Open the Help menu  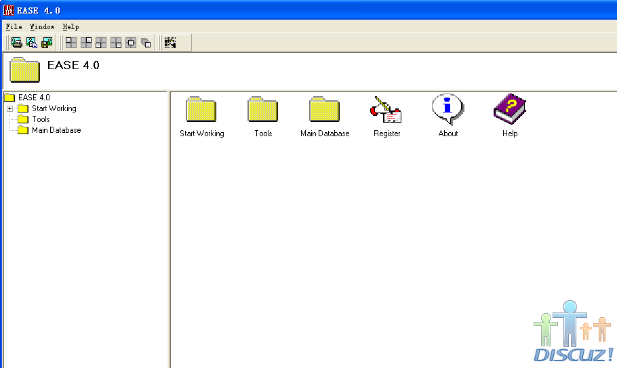71,26
